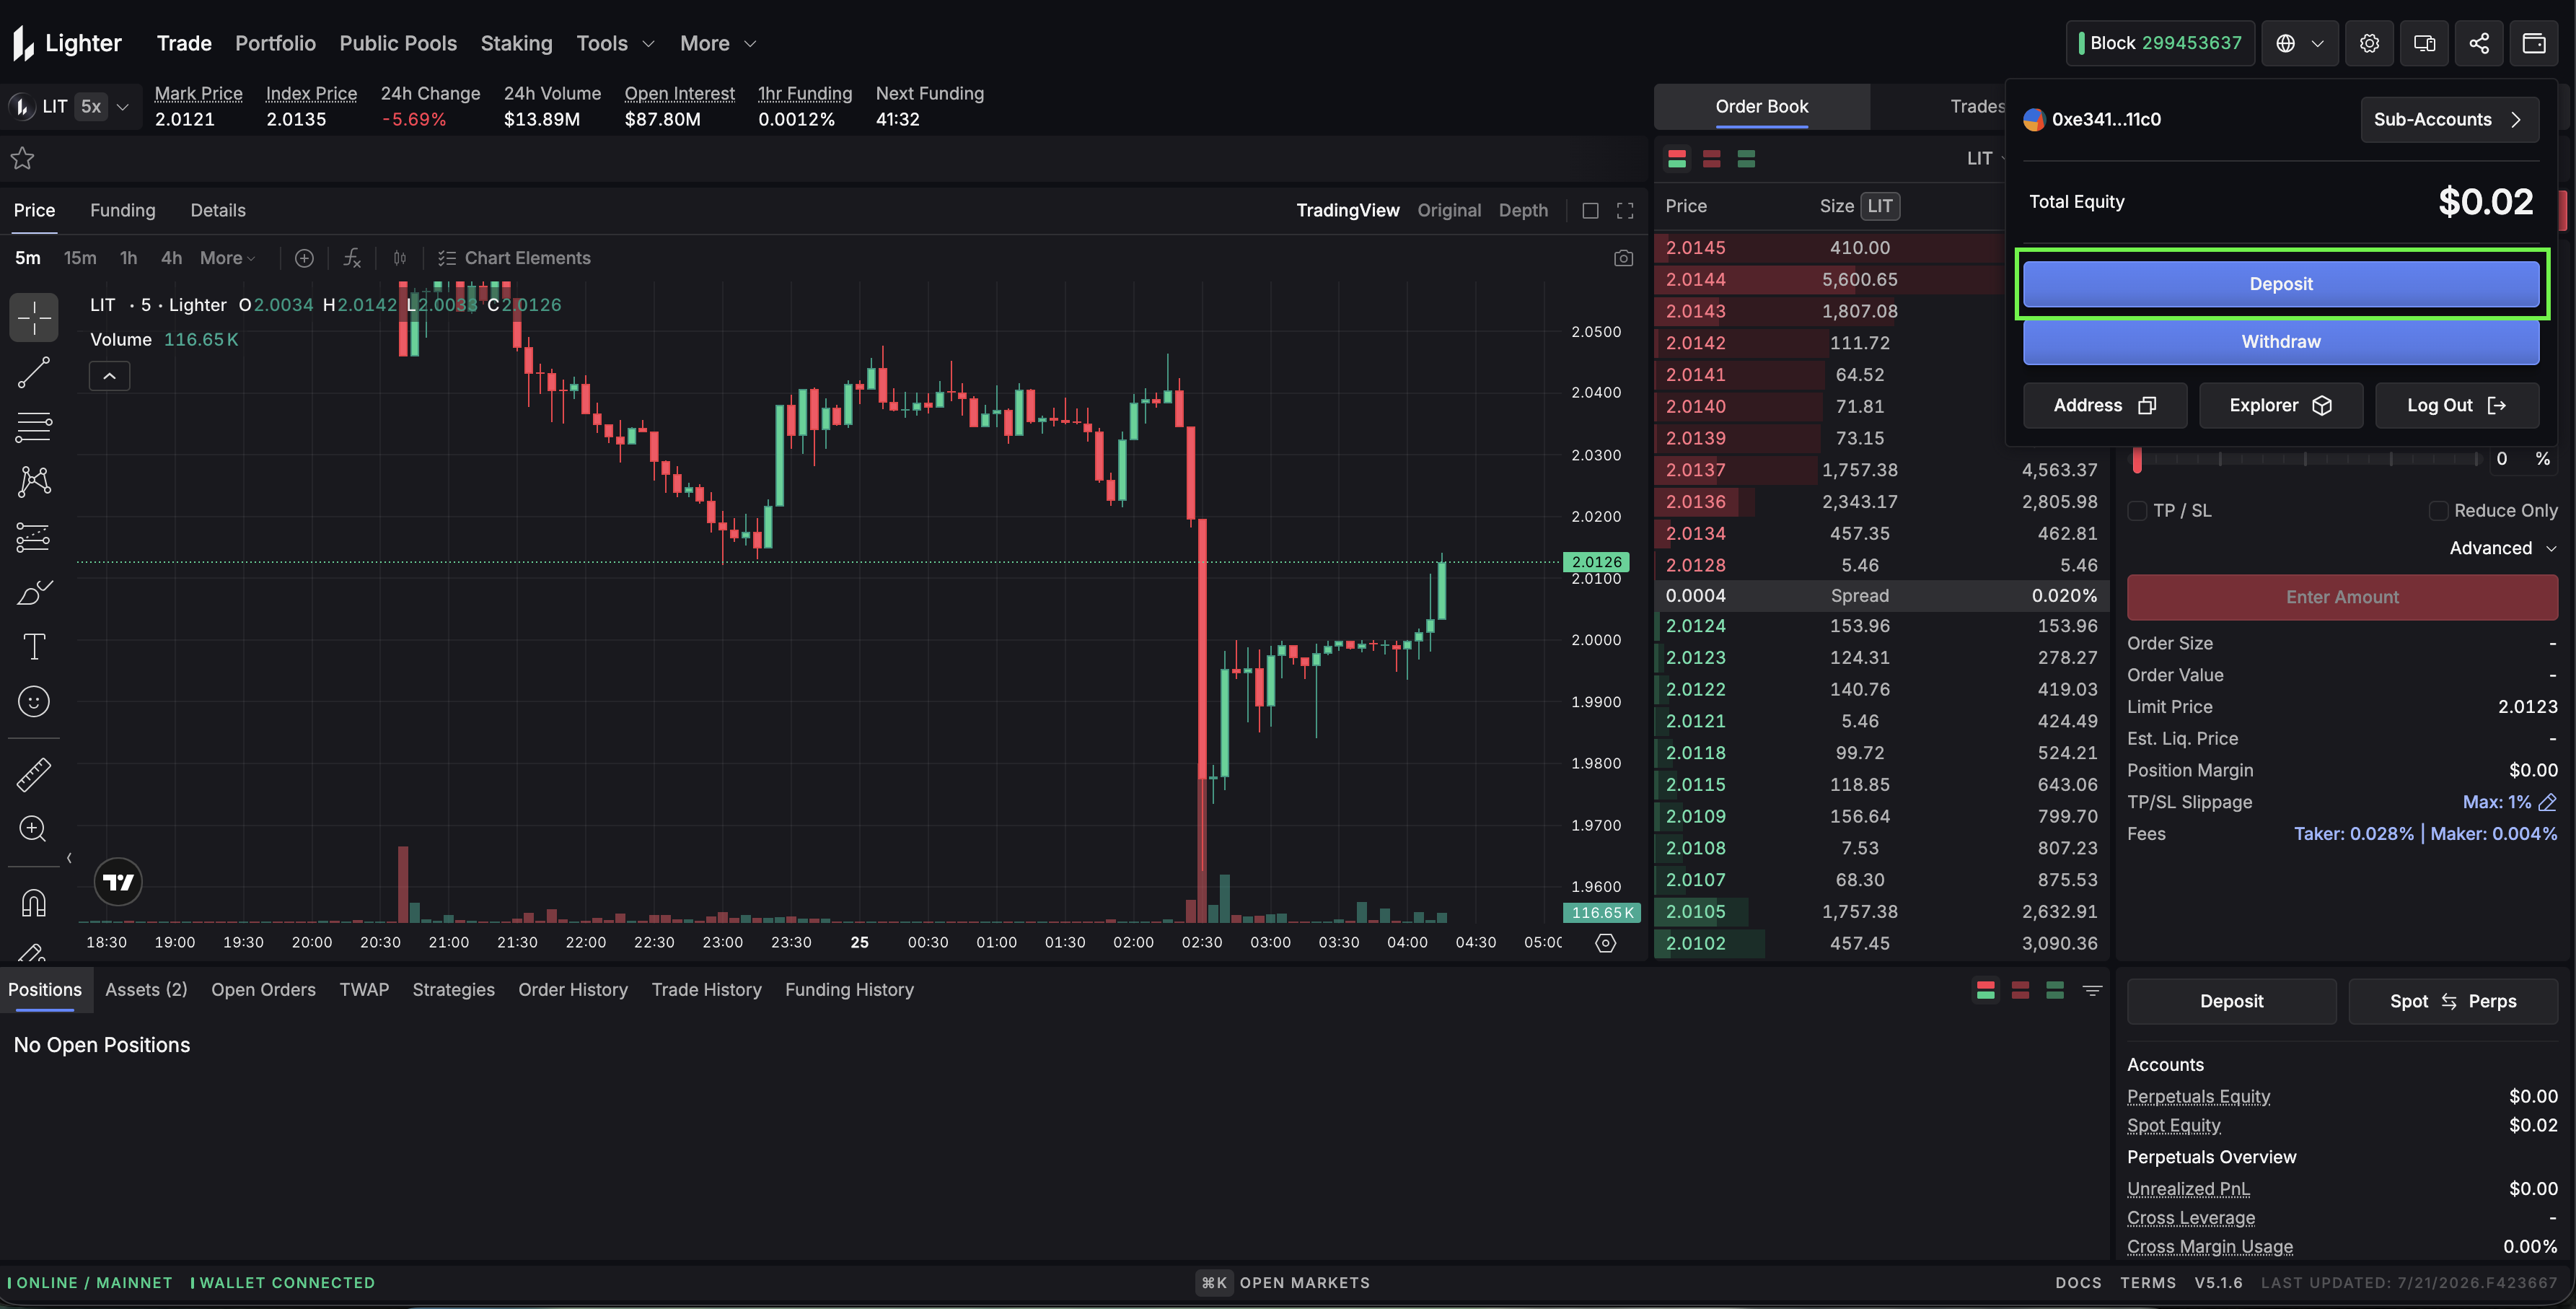Image resolution: width=2576 pixels, height=1309 pixels.
Task: Select the zoom-in magnifier tool
Action: pyautogui.click(x=34, y=829)
